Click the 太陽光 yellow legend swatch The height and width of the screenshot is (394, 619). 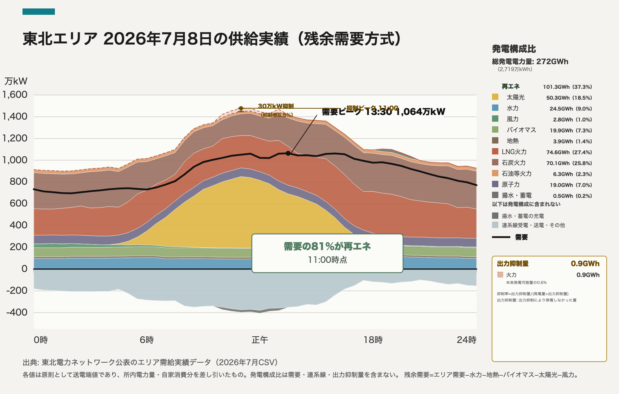(x=495, y=97)
